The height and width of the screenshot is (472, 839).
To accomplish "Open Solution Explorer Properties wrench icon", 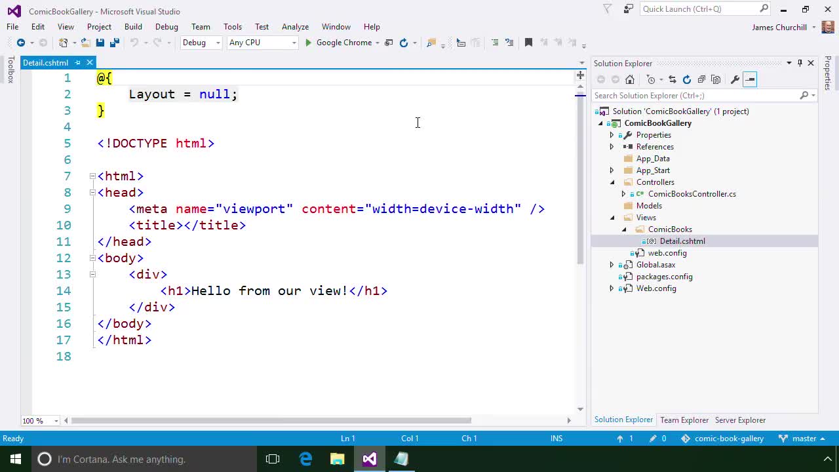I will pos(735,80).
